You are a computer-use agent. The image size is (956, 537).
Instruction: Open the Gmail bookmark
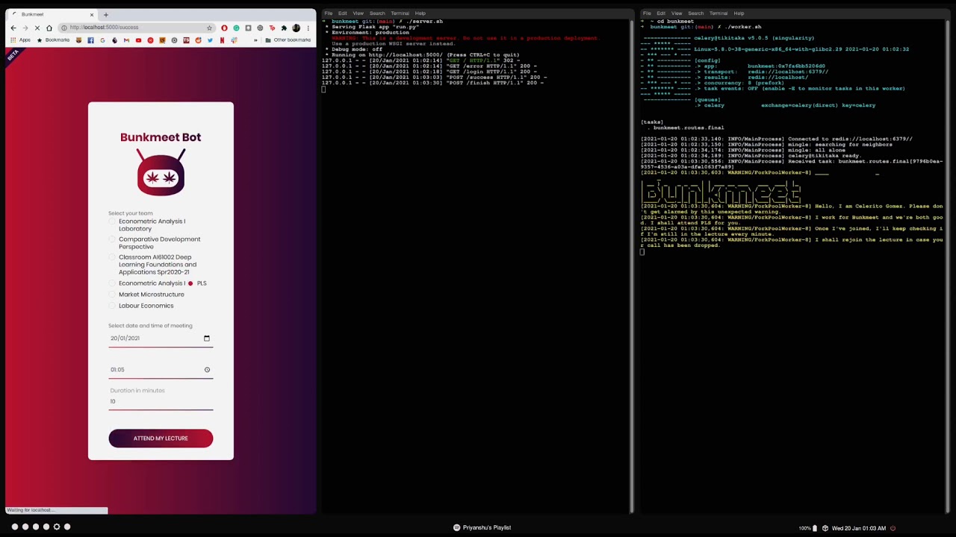tap(126, 40)
